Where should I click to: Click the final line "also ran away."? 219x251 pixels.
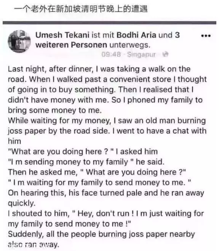pos(34,245)
